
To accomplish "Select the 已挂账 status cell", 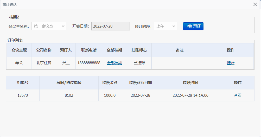I will pyautogui.click(x=139, y=63).
